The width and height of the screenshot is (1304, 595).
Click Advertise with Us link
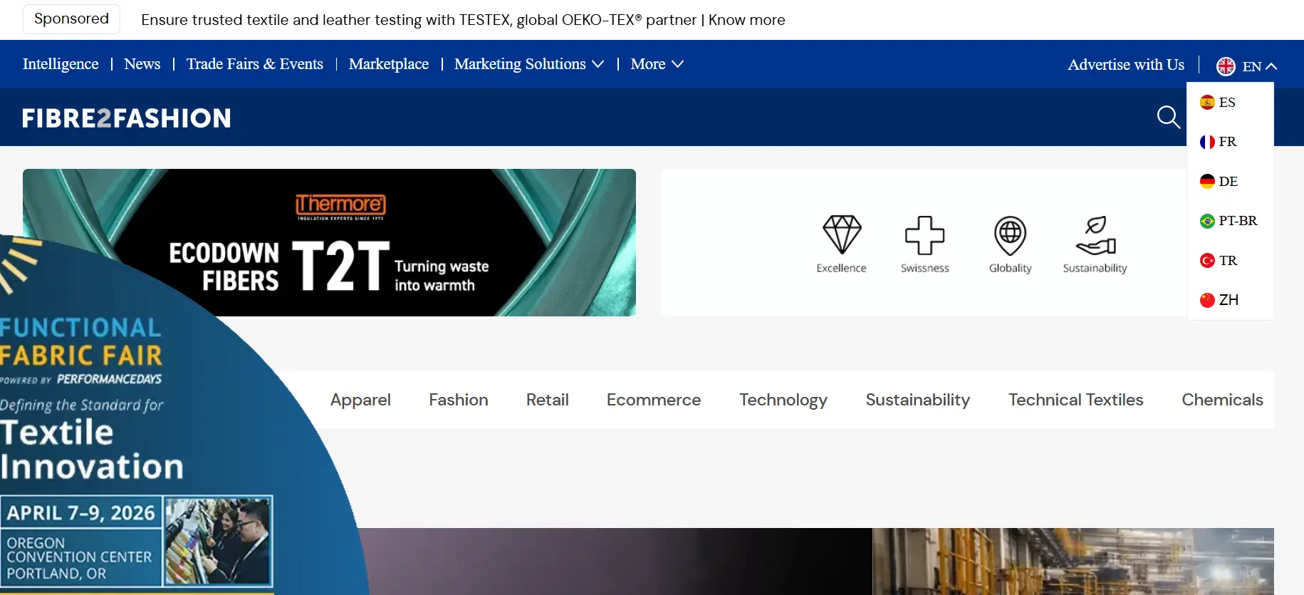coord(1126,65)
